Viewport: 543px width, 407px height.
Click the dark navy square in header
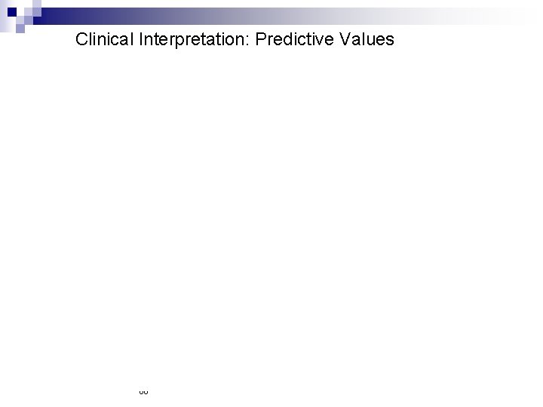coord(12,12)
